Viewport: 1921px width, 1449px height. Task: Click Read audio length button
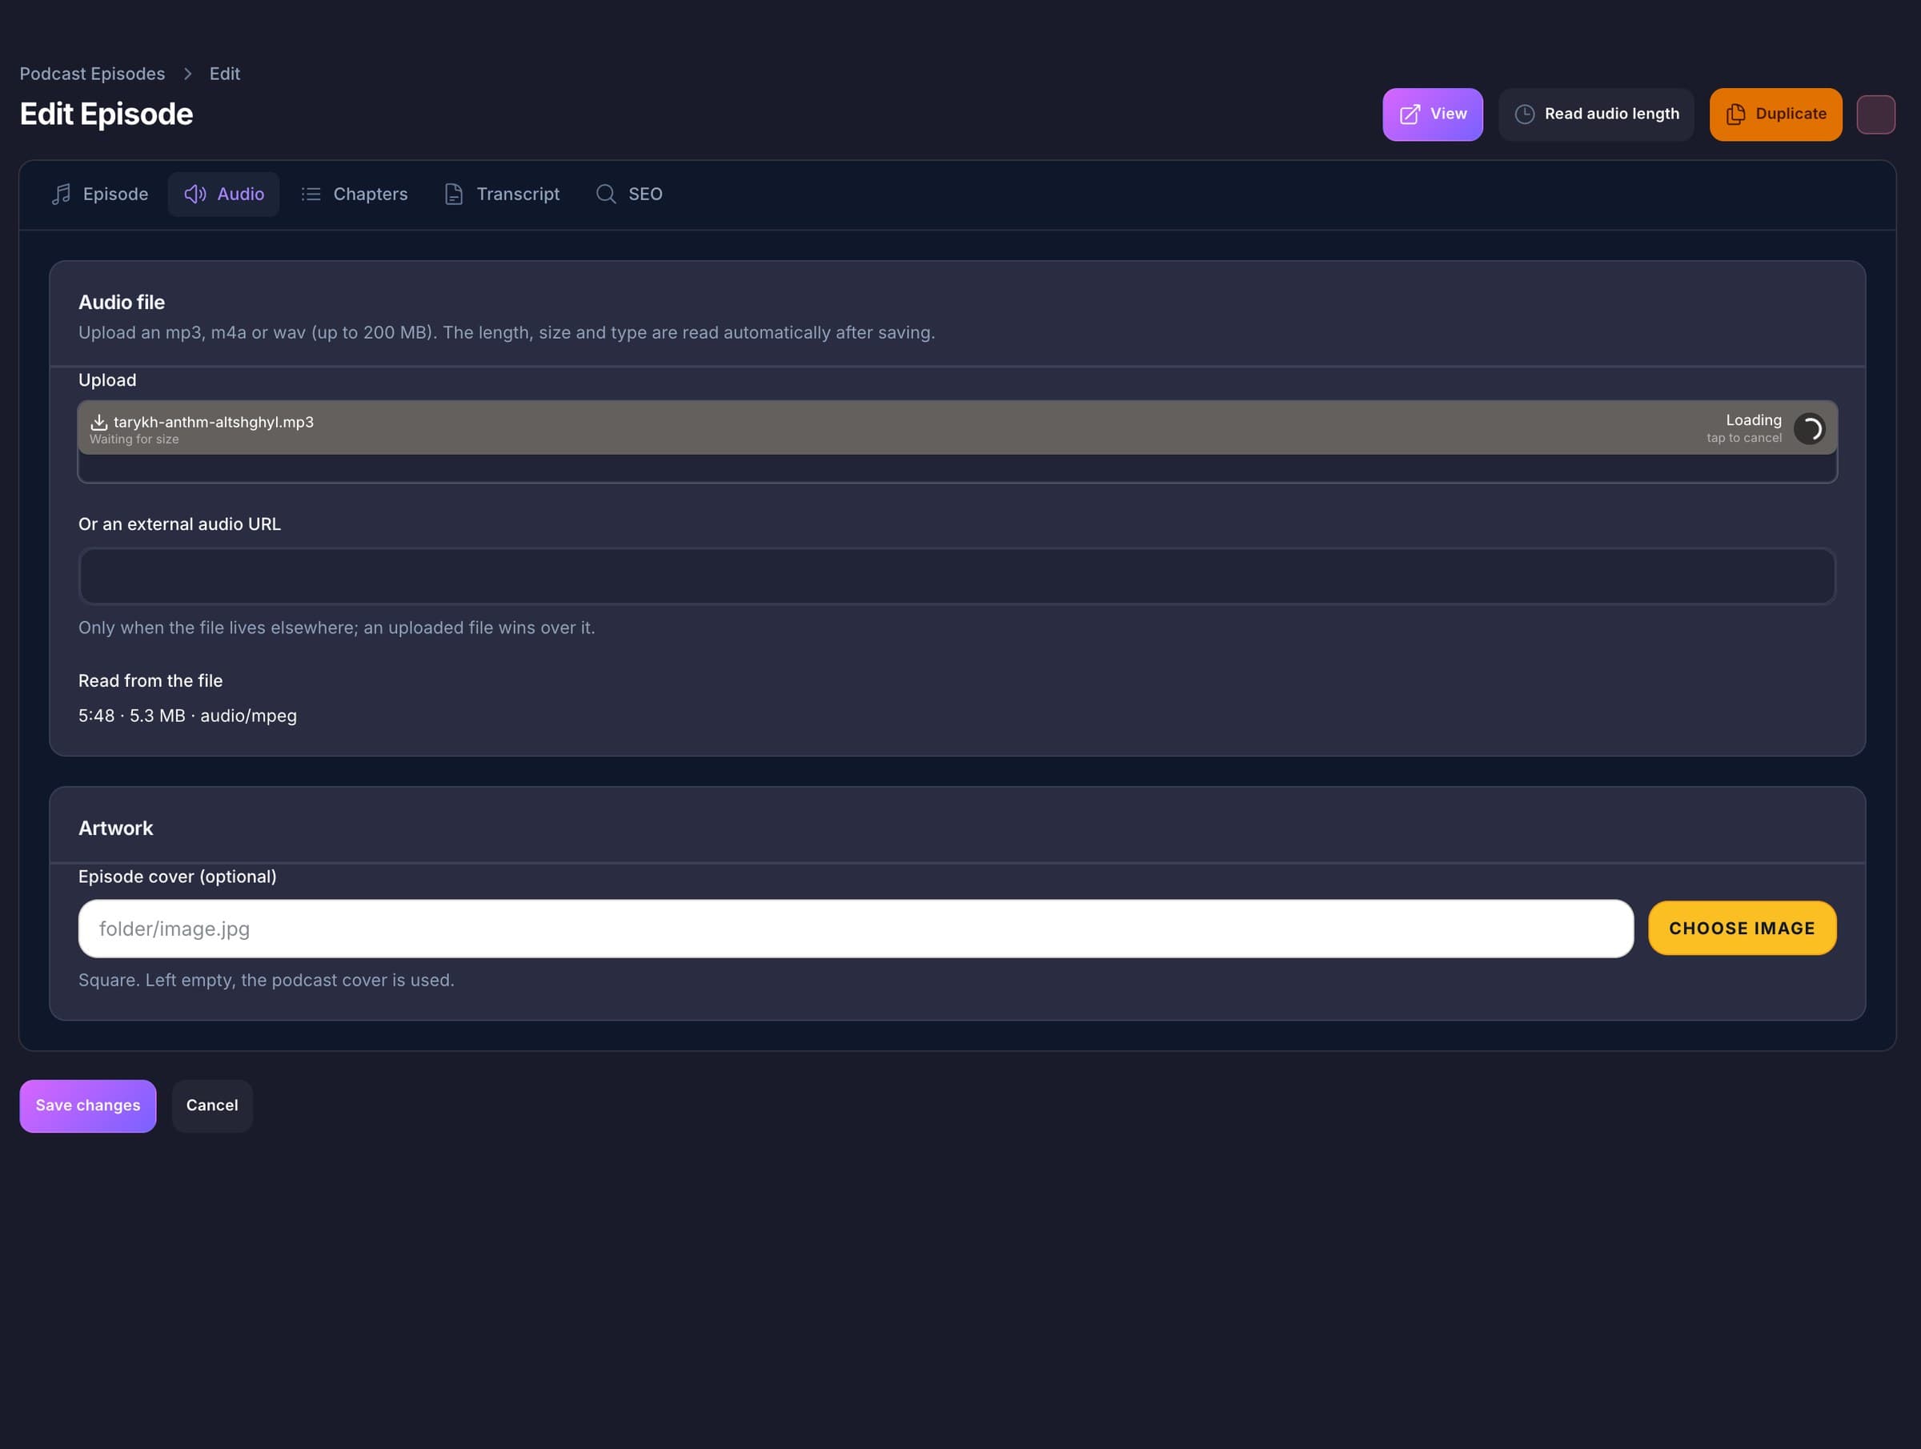pos(1596,114)
